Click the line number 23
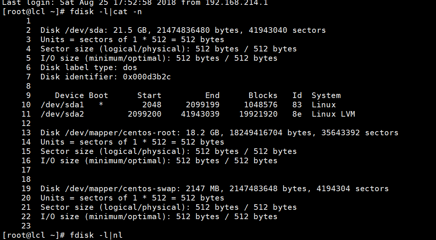Viewport: 436px width, 240px height. (26, 226)
